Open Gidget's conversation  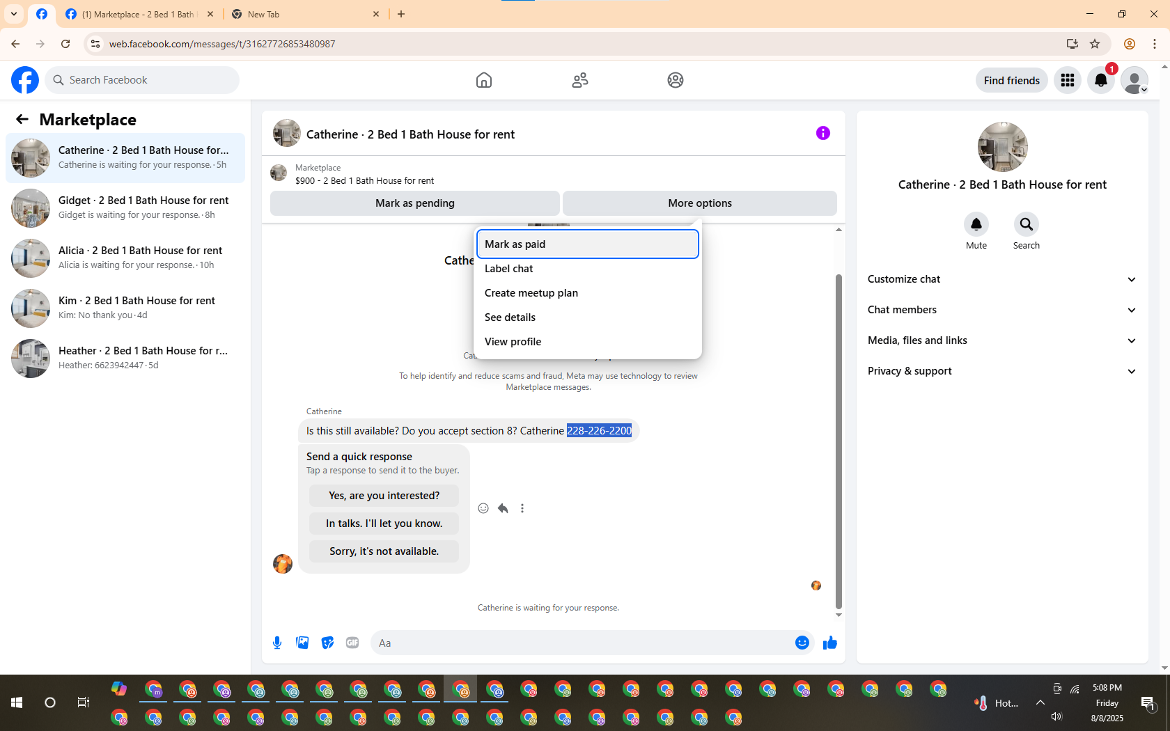pos(125,208)
